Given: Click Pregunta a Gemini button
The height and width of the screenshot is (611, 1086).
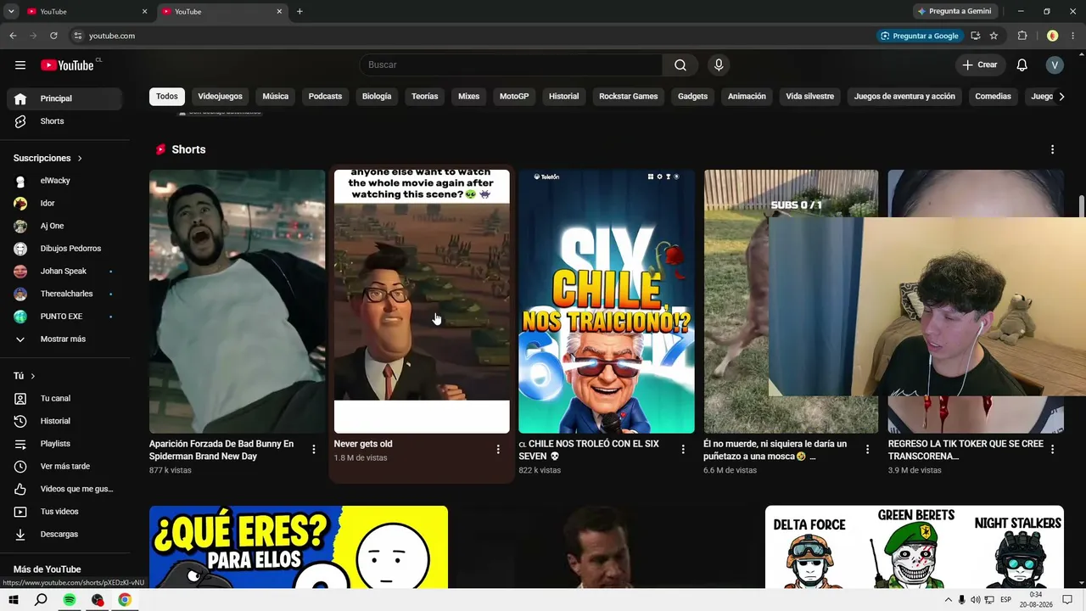Looking at the screenshot, I should click(x=955, y=12).
